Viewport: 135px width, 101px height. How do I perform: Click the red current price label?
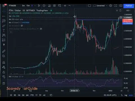128,20
